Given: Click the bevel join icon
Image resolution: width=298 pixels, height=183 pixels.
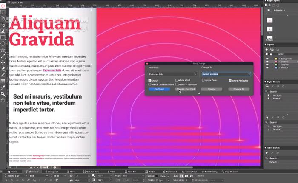Looking at the screenshot, I should 192,176.
